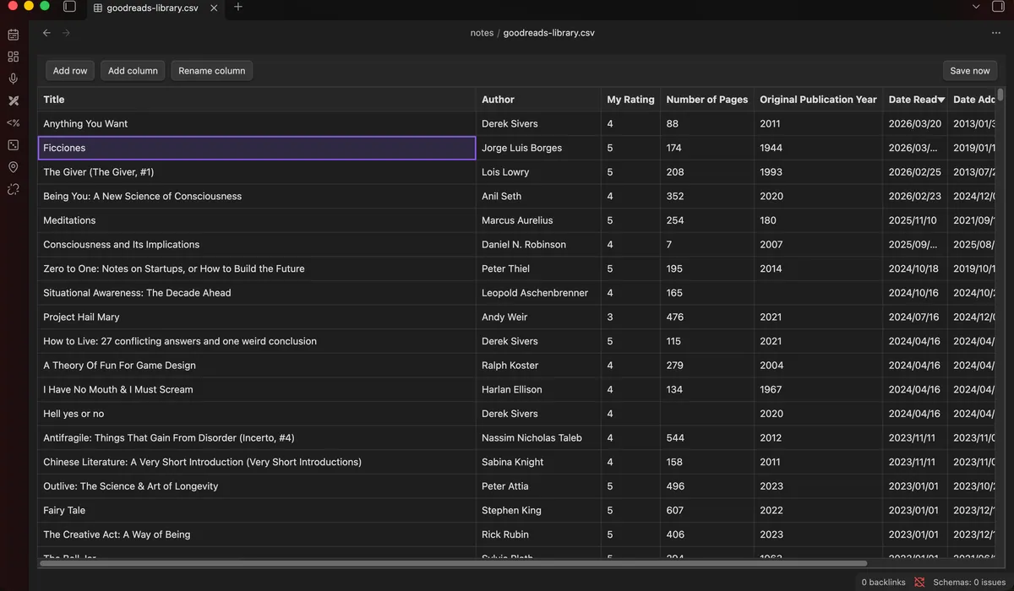The image size is (1014, 591).
Task: Navigate forward with the right arrow
Action: pyautogui.click(x=66, y=33)
